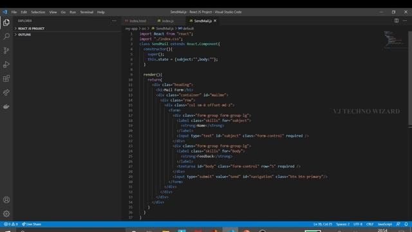Open the Source Control view

coord(6,50)
